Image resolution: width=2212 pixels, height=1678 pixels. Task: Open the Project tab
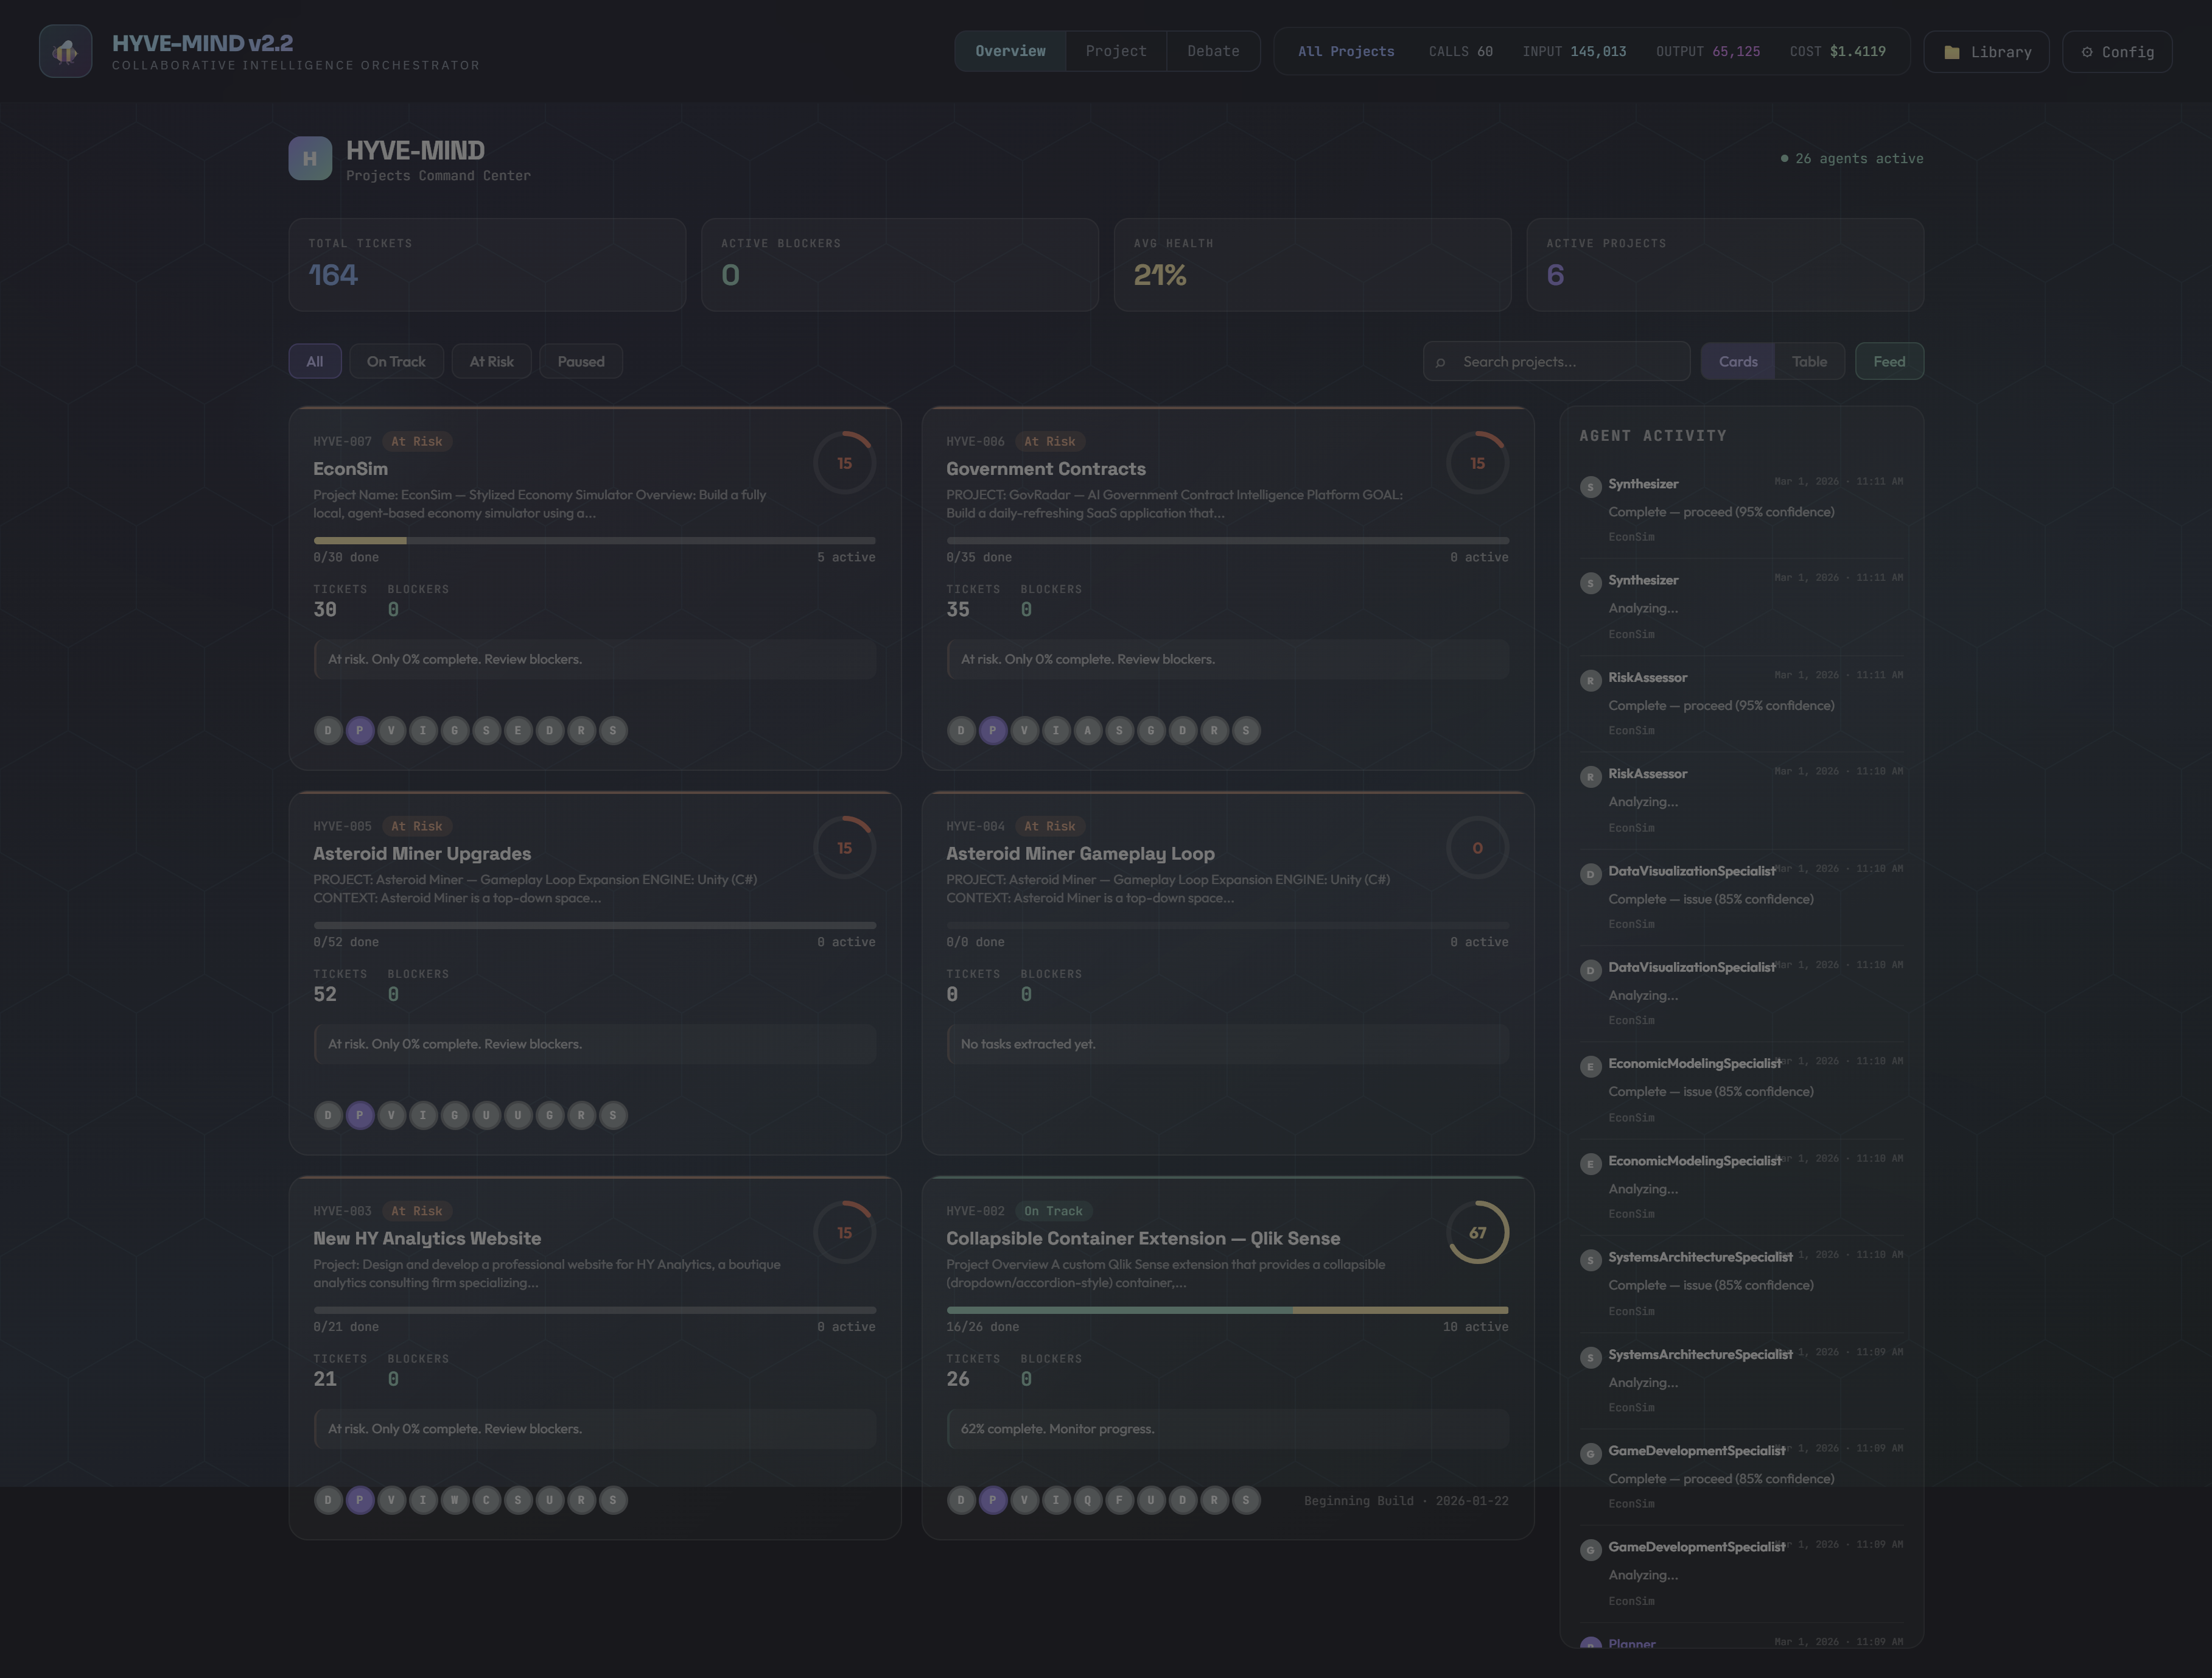tap(1116, 52)
